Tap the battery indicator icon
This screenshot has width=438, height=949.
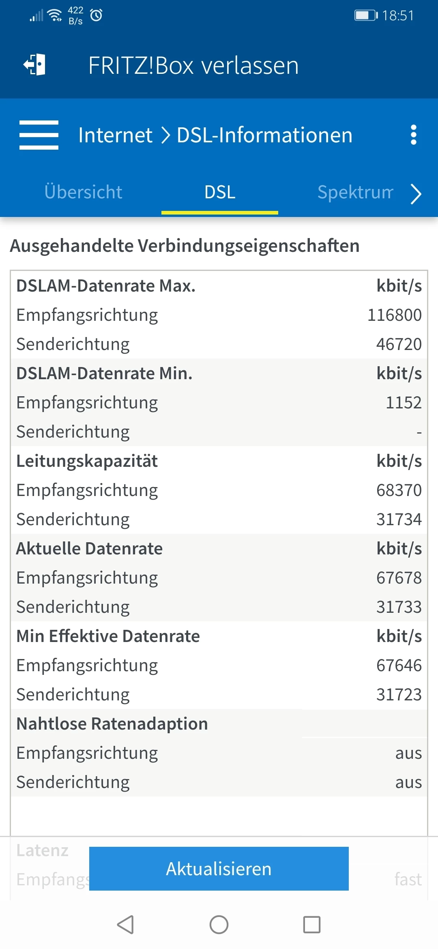point(366,15)
